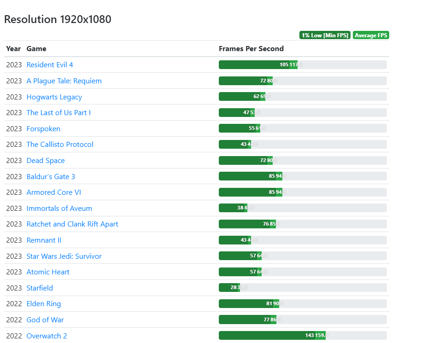Click the Hogwarts Legacy FPS bar

pos(303,97)
